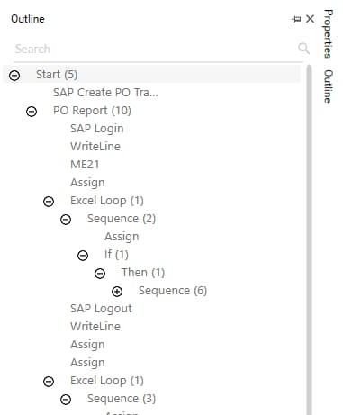The height and width of the screenshot is (415, 343).
Task: Collapse the Then (1) node
Action: point(100,274)
